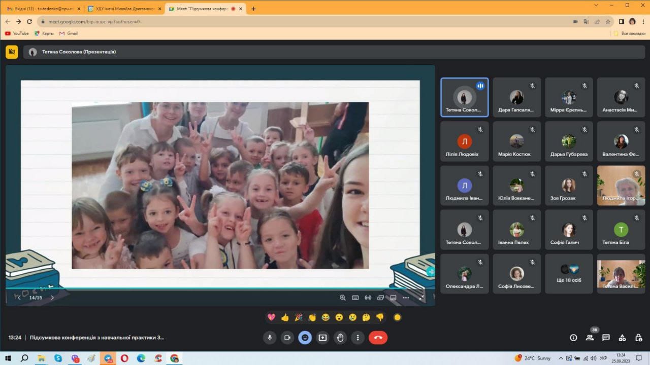Select the Meet conference browser tab
Image resolution: width=650 pixels, height=365 pixels.
coord(205,9)
